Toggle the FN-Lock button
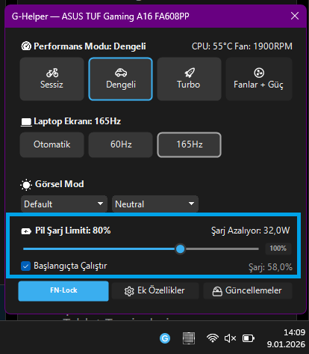The height and width of the screenshot is (354, 309). pos(63,291)
